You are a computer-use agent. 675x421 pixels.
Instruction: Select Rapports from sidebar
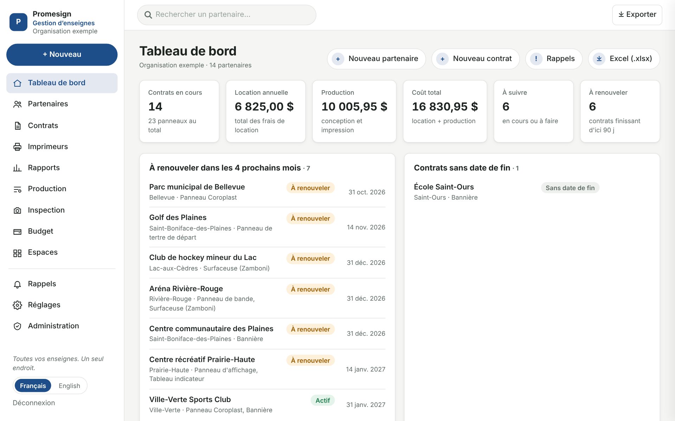(62, 168)
